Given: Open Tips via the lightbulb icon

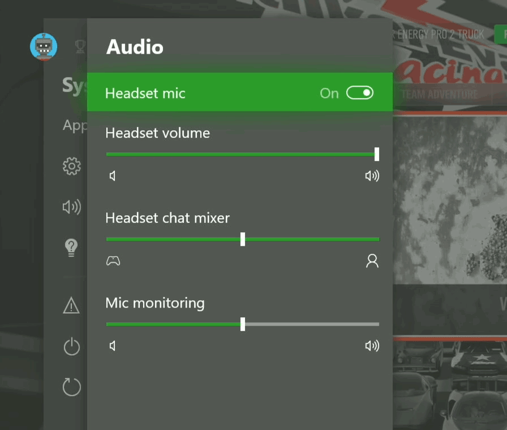Looking at the screenshot, I should coord(71,248).
